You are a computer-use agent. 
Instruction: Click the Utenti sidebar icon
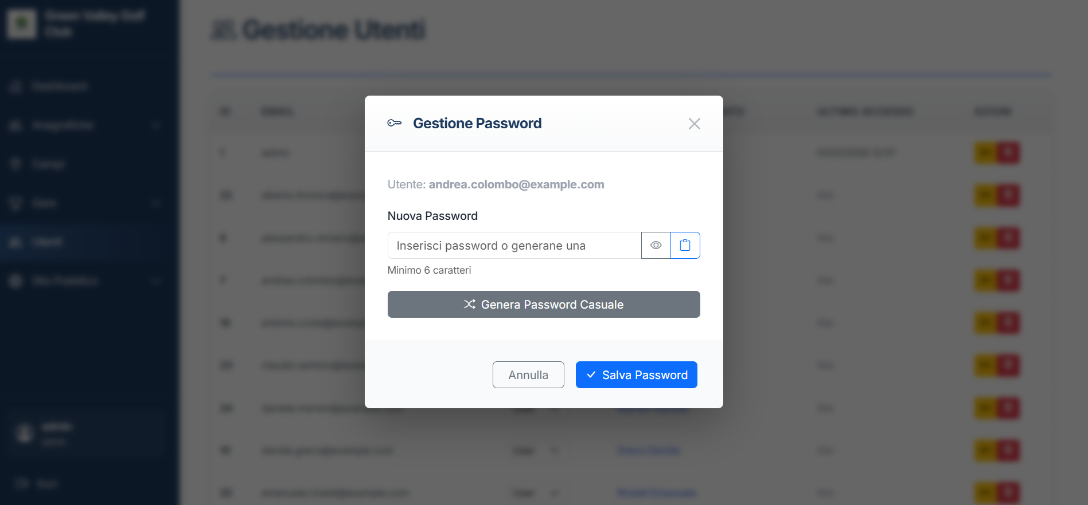tap(15, 242)
